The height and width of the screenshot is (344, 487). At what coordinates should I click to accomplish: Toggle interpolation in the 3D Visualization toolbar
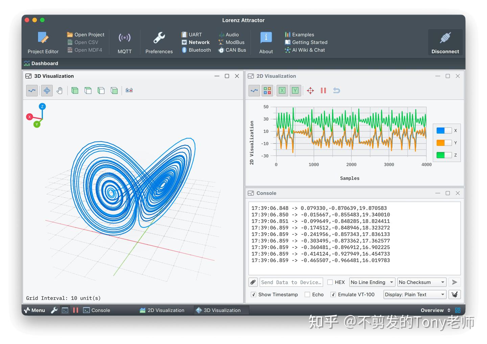click(32, 90)
